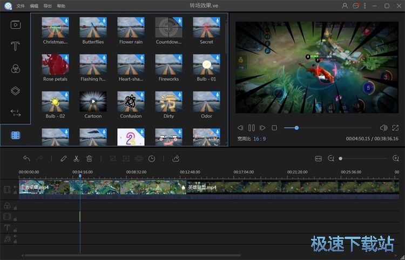Click the Edit pencil tool

coord(64,158)
